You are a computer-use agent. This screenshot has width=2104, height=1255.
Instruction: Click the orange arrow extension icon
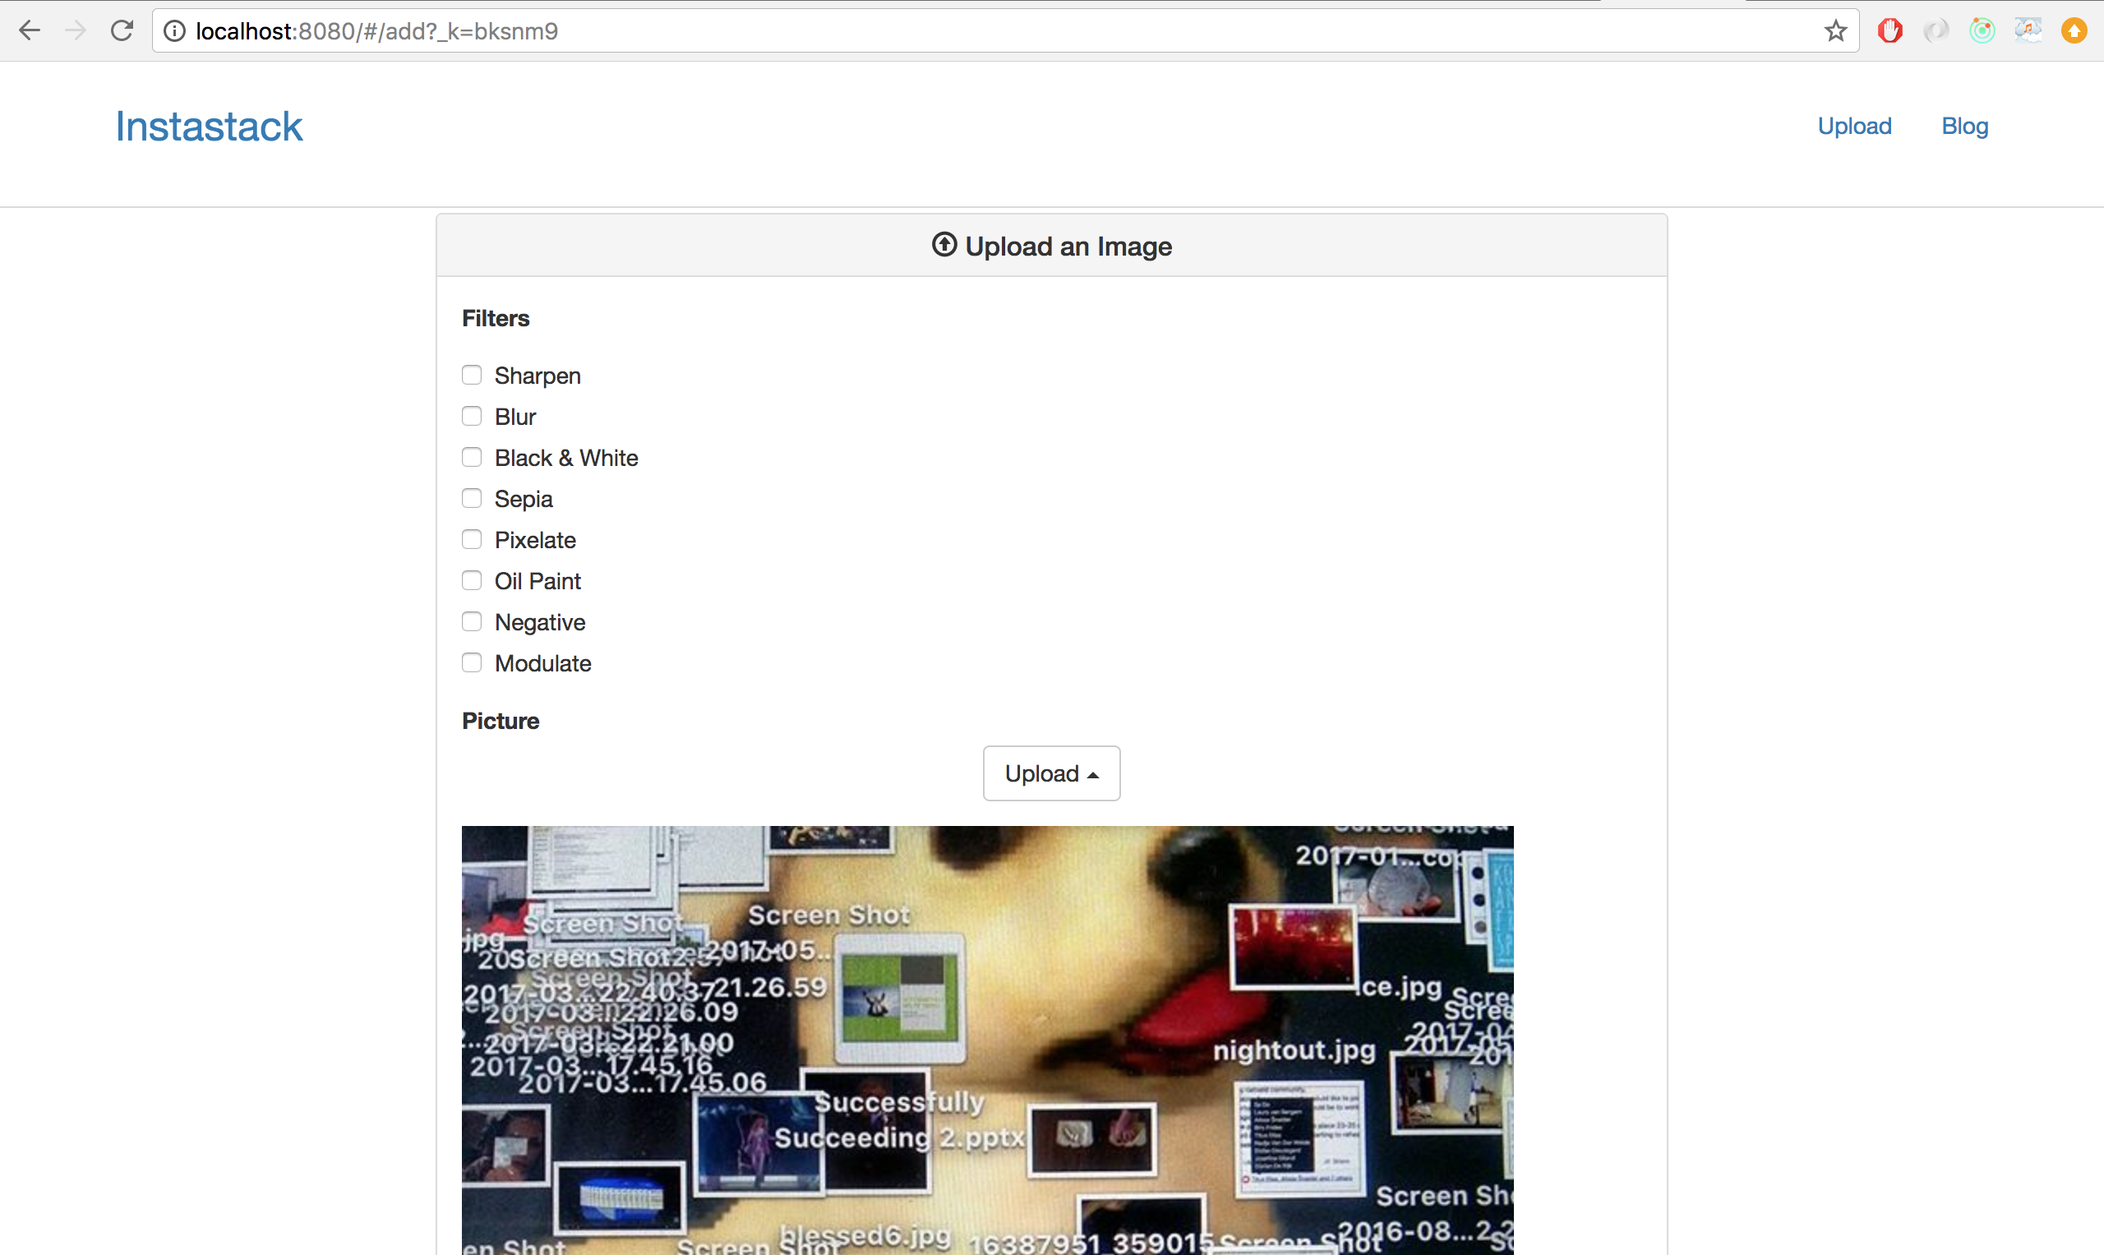coord(2074,30)
